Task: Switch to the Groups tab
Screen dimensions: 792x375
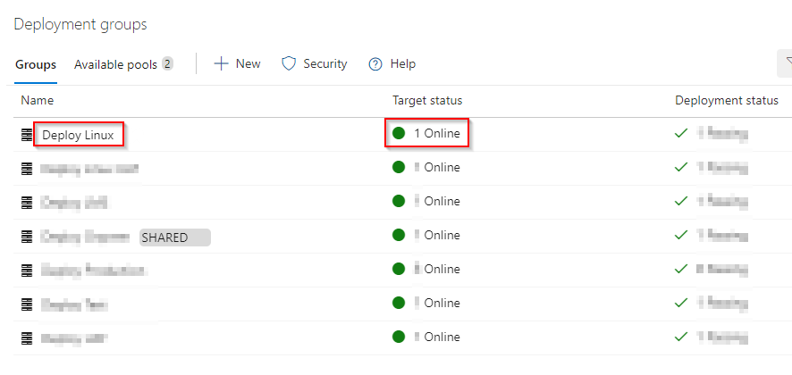Action: (x=36, y=64)
